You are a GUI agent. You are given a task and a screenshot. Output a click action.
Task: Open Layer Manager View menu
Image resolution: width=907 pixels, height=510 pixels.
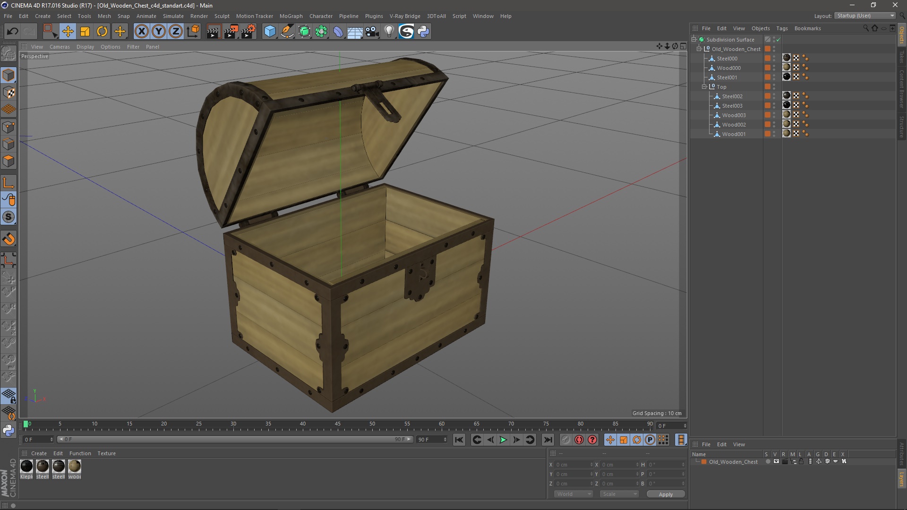[739, 444]
